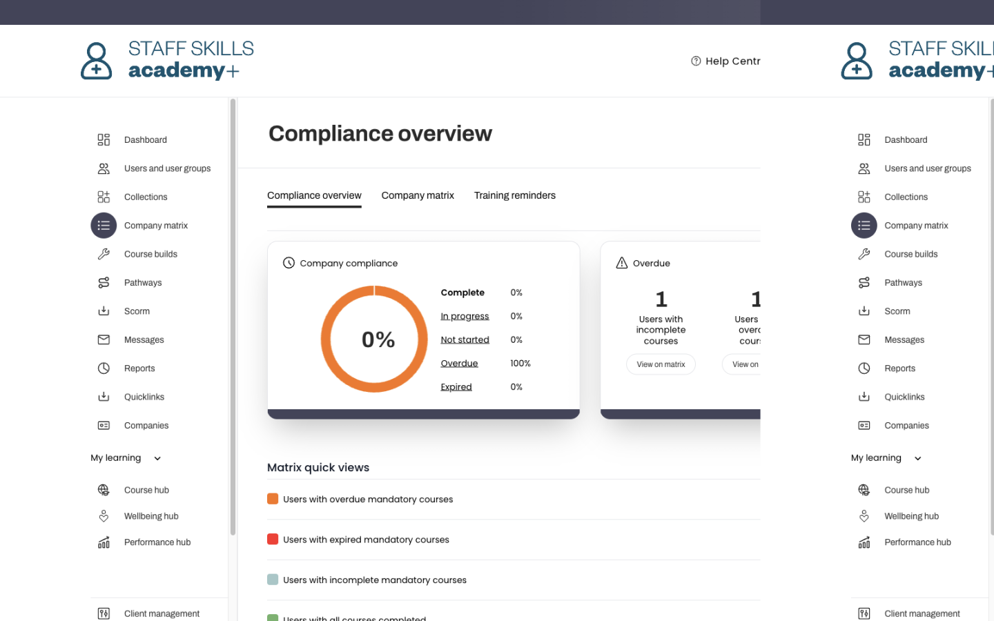Click Messages envelope icon, main window sidebar
Image resolution: width=994 pixels, height=621 pixels.
(x=104, y=339)
